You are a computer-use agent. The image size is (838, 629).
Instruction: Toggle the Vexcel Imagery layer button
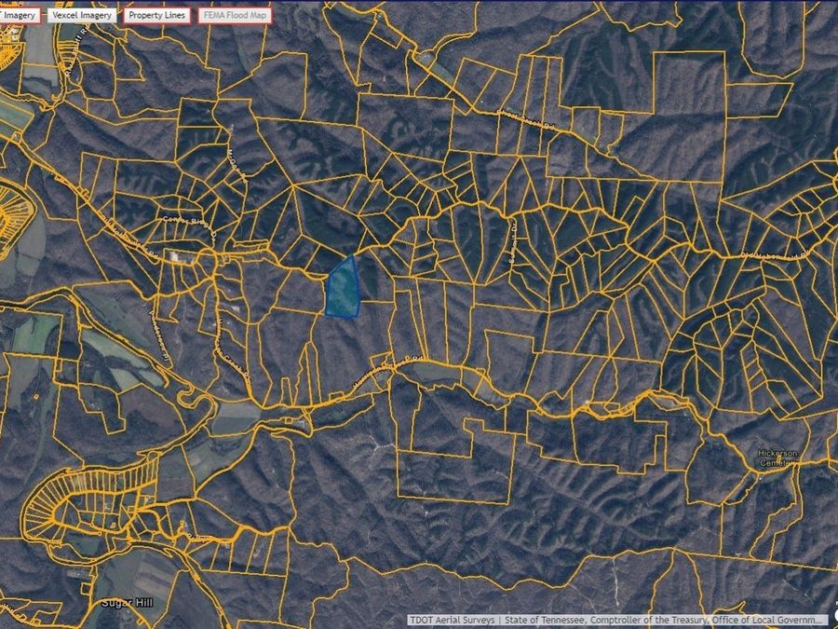(82, 15)
